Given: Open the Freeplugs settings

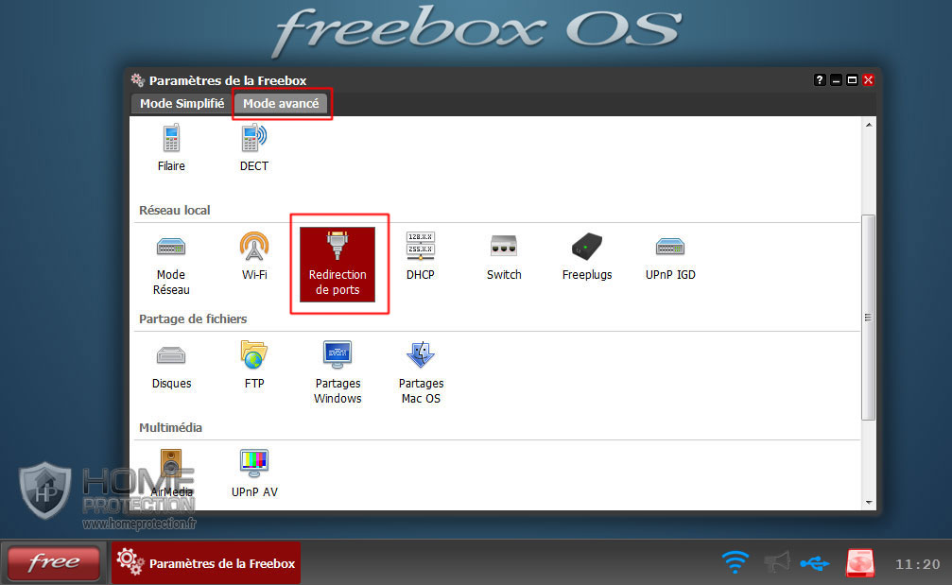Looking at the screenshot, I should point(587,257).
